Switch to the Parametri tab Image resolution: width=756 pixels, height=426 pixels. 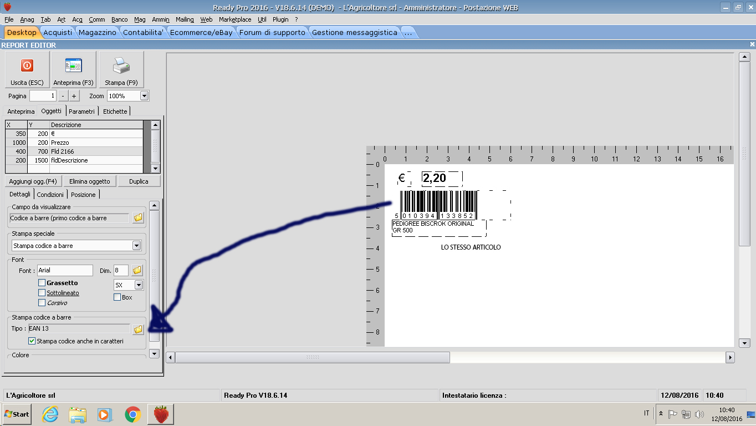point(82,111)
